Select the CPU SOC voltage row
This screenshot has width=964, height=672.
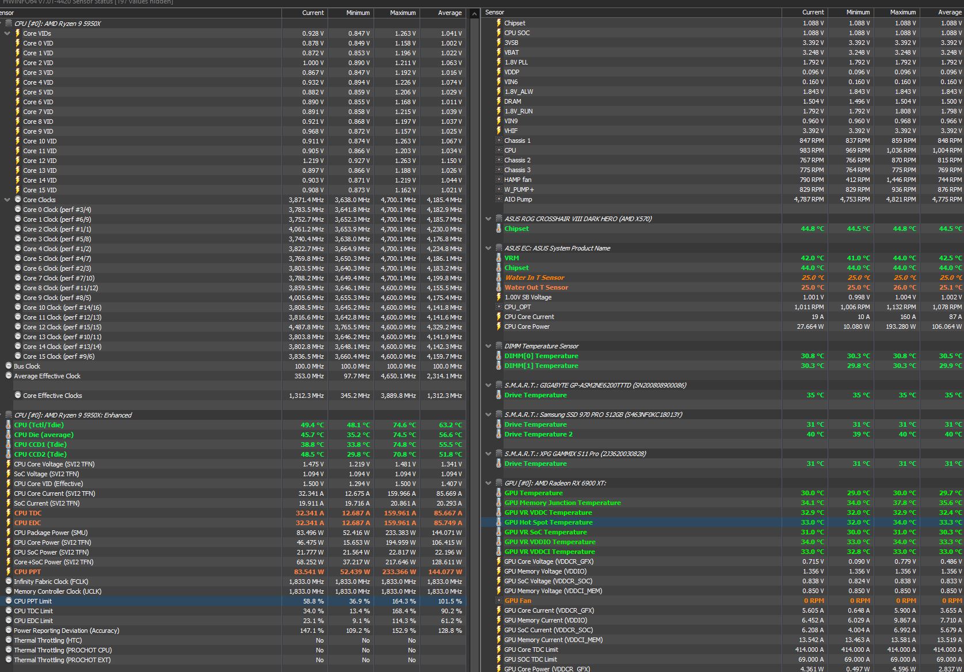click(723, 33)
